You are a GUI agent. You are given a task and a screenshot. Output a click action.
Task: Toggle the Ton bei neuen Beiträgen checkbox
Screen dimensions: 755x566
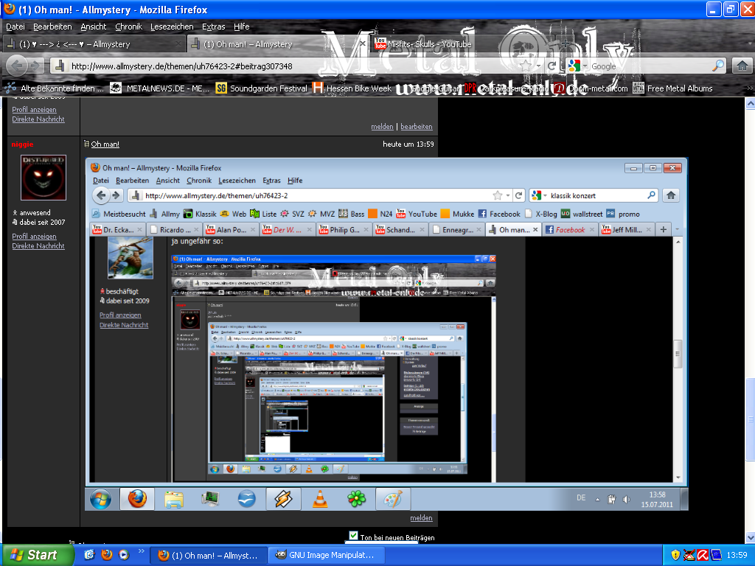point(353,536)
